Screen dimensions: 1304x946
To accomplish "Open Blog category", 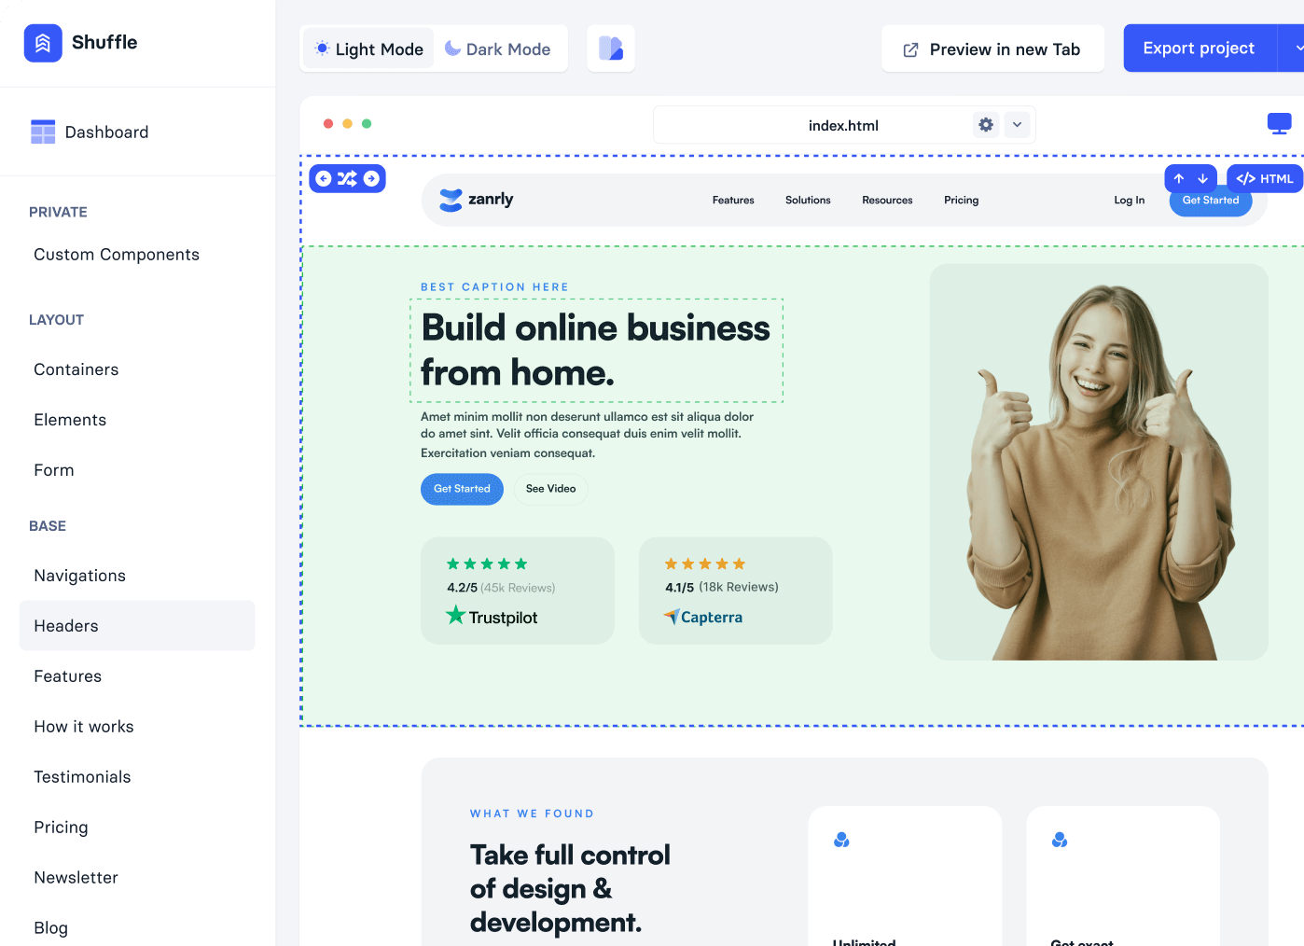I will coord(50,928).
